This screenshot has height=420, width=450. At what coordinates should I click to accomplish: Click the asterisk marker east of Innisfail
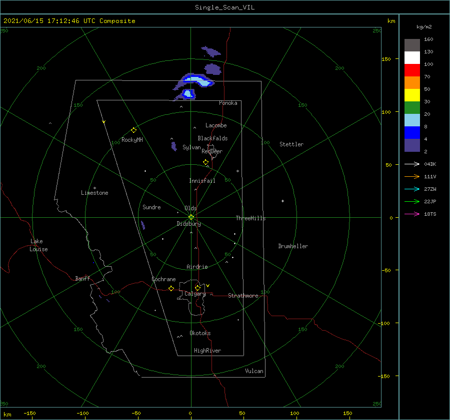click(237, 171)
